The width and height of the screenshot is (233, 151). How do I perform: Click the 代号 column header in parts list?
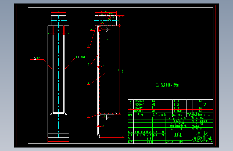coord(141,115)
